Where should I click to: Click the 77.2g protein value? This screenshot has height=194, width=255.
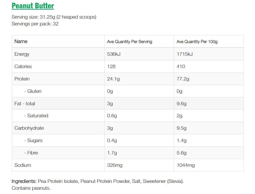pos(183,79)
